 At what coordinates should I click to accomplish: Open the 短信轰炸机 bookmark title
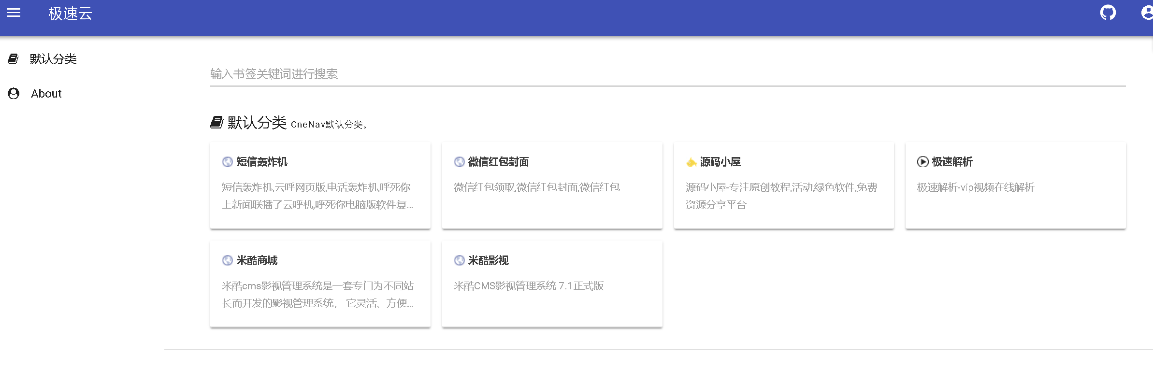tap(262, 162)
